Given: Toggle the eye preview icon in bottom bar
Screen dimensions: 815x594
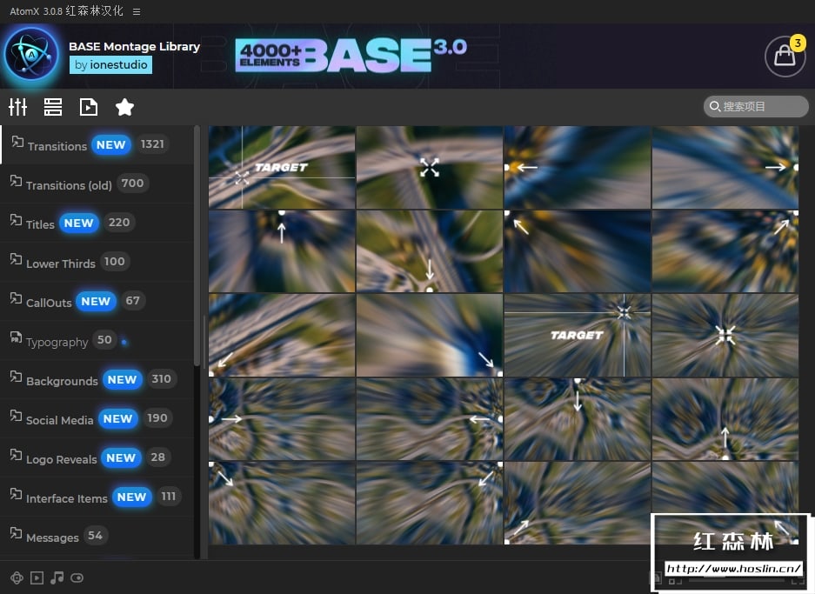Looking at the screenshot, I should click(77, 577).
